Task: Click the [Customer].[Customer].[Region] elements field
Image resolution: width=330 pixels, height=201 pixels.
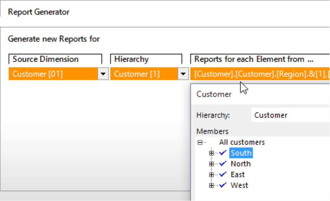Action: (x=260, y=74)
